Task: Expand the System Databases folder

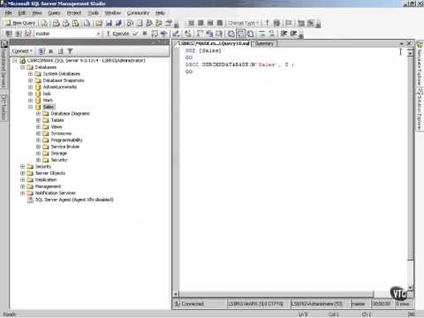Action: [x=30, y=73]
